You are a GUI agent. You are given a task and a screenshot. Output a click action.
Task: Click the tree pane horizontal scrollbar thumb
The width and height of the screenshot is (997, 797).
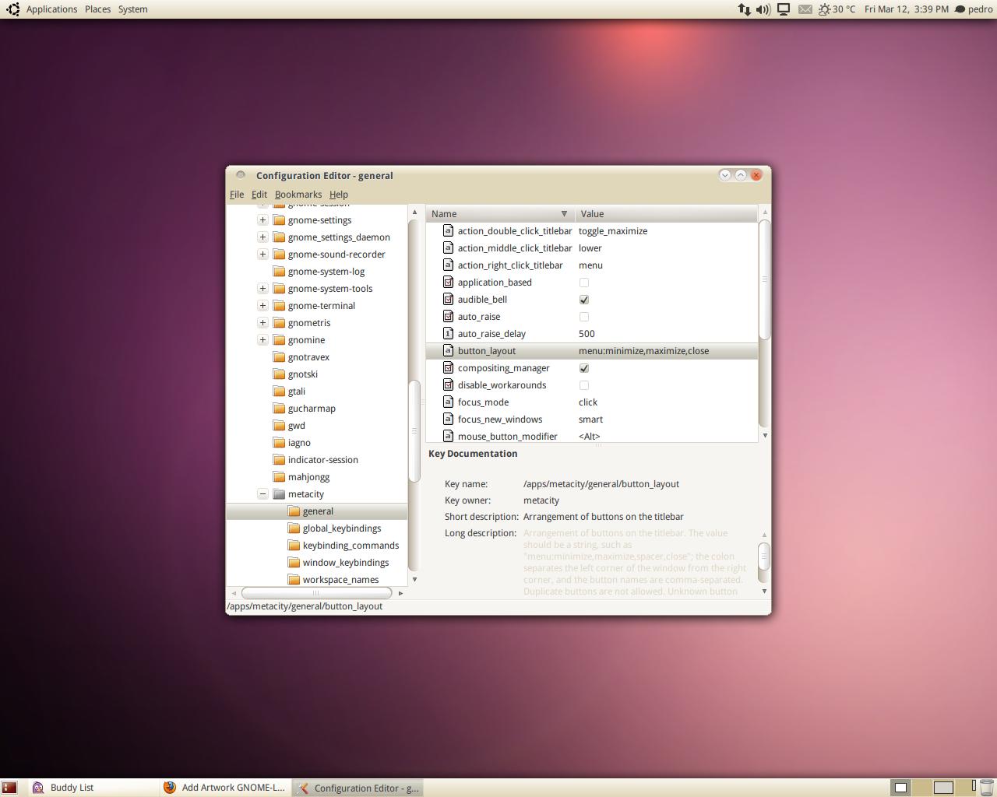316,593
